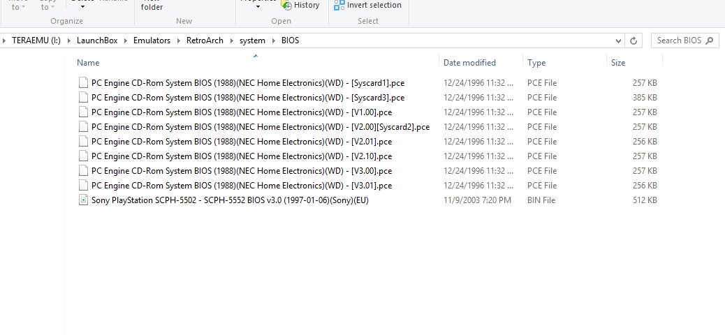
Task: Select the [V3.01].pce file name
Action: click(x=242, y=185)
